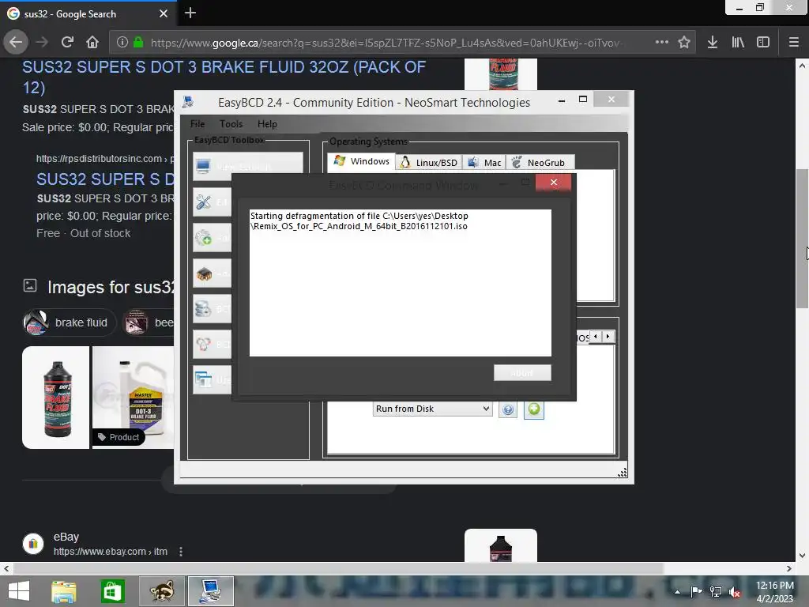Open EasyBCD Help menu
This screenshot has width=809, height=607.
pyautogui.click(x=267, y=124)
